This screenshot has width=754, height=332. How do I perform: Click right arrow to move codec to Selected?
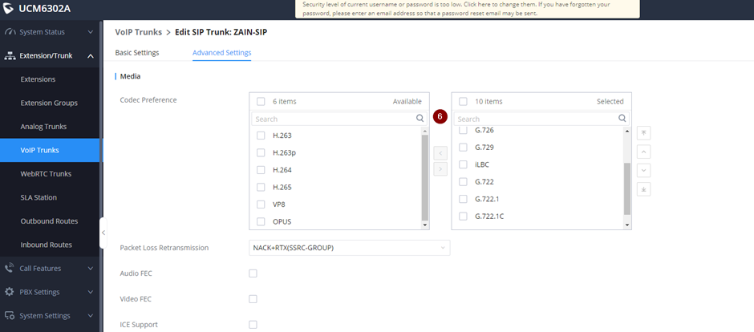(440, 168)
